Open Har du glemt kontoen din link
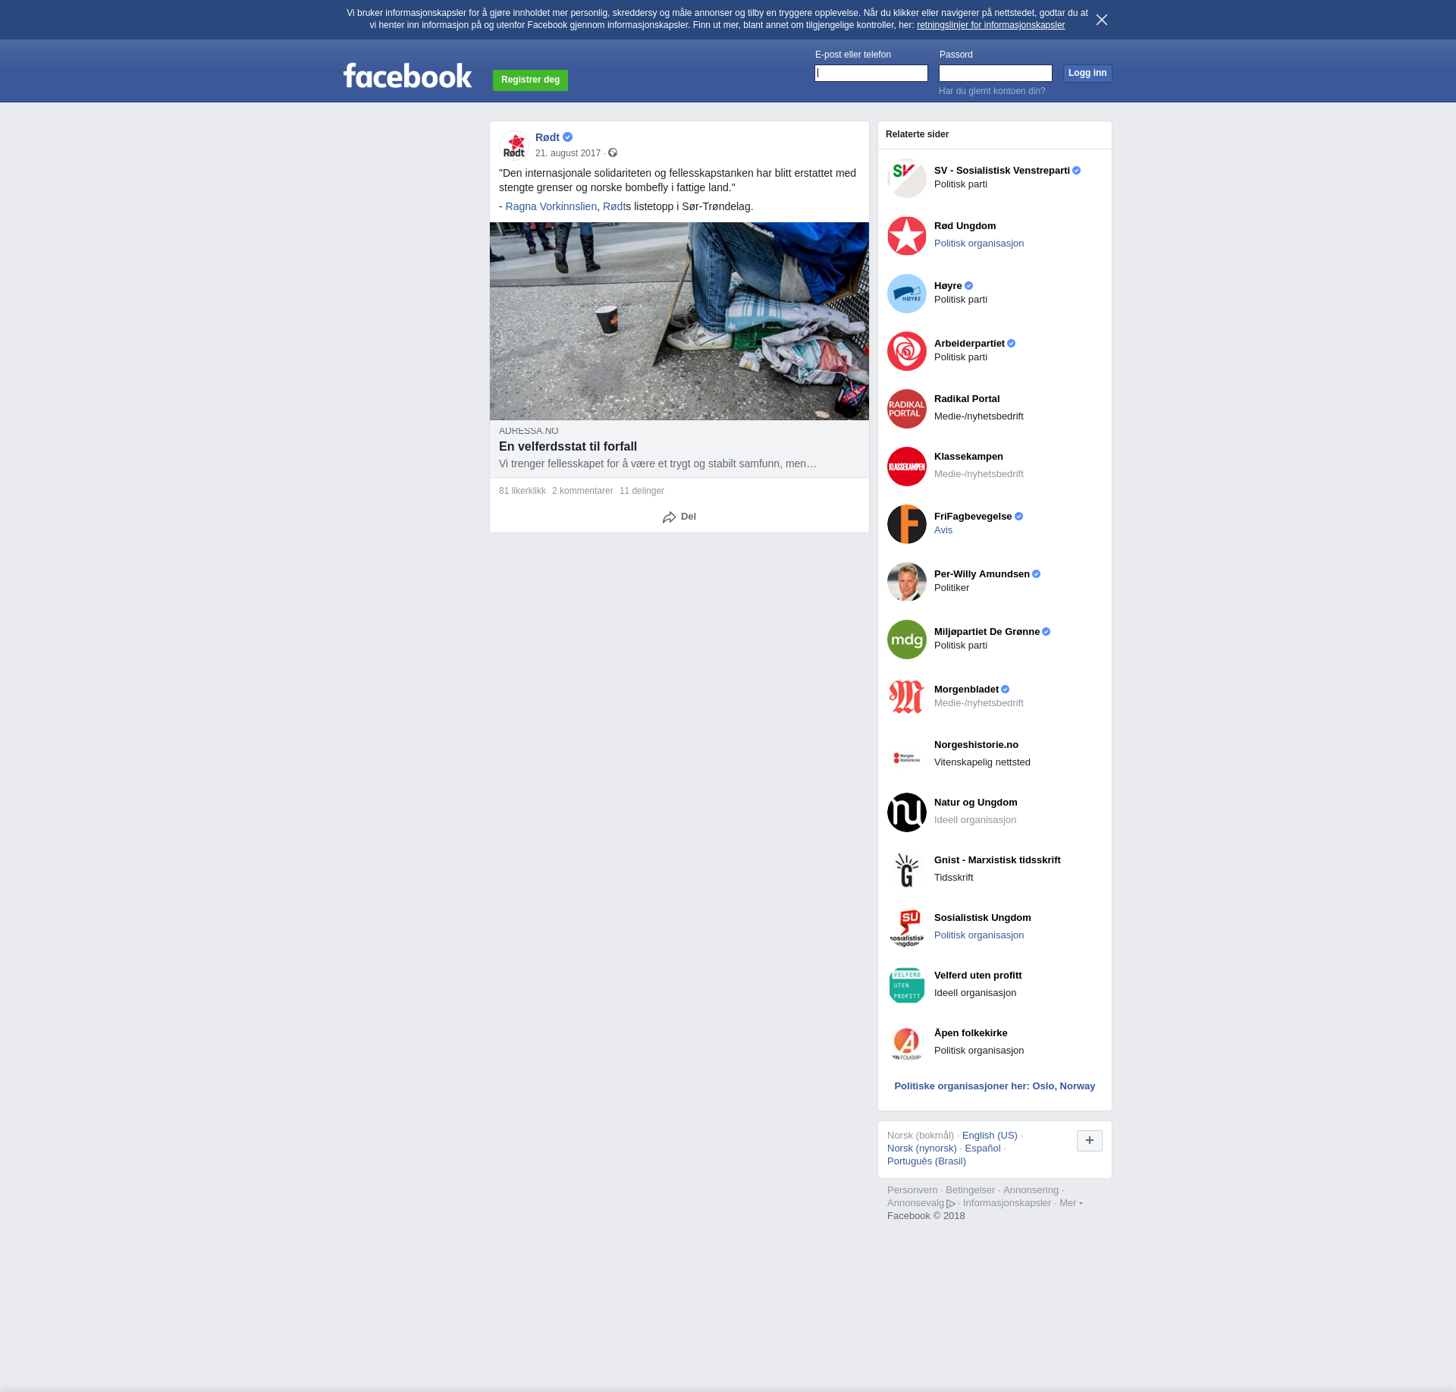 (992, 91)
